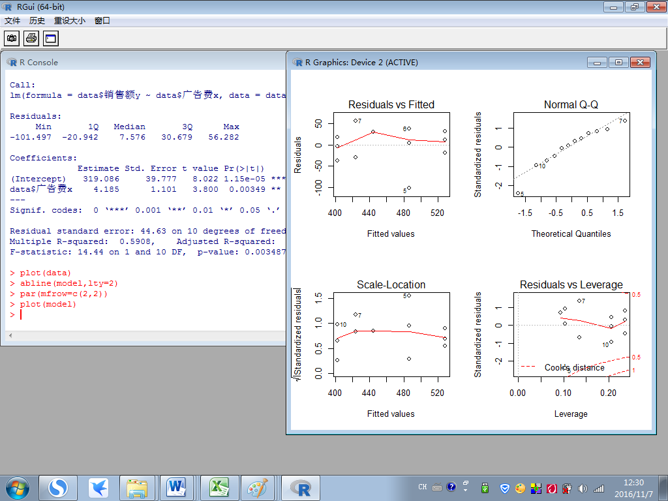Open the 文件 menu
668x501 pixels.
click(12, 20)
